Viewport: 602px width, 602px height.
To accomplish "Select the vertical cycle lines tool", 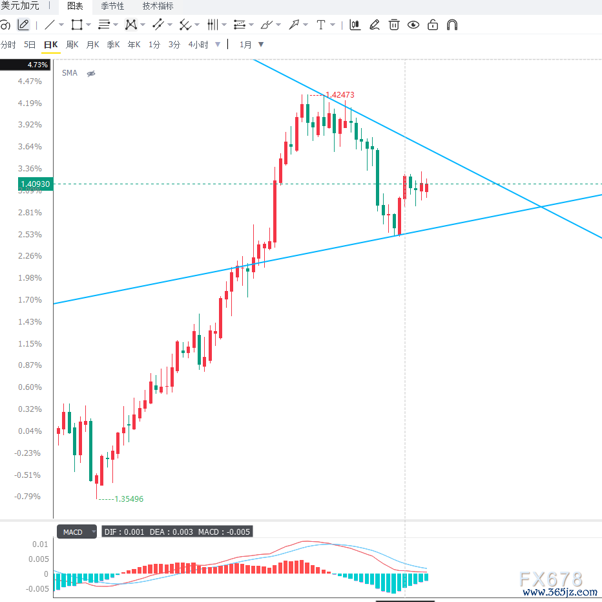I will 213,25.
